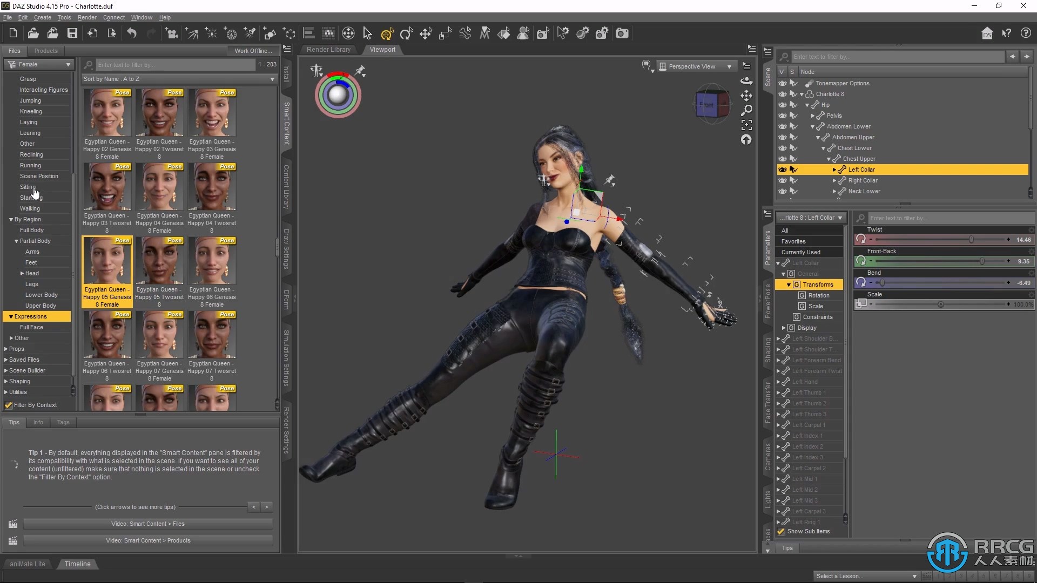Image resolution: width=1037 pixels, height=583 pixels.
Task: Select the Translate/Move tool icon
Action: pyautogui.click(x=425, y=33)
